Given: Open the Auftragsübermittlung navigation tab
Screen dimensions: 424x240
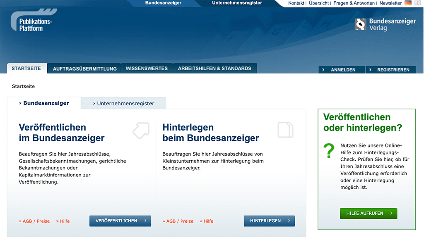Looking at the screenshot, I should [x=84, y=69].
